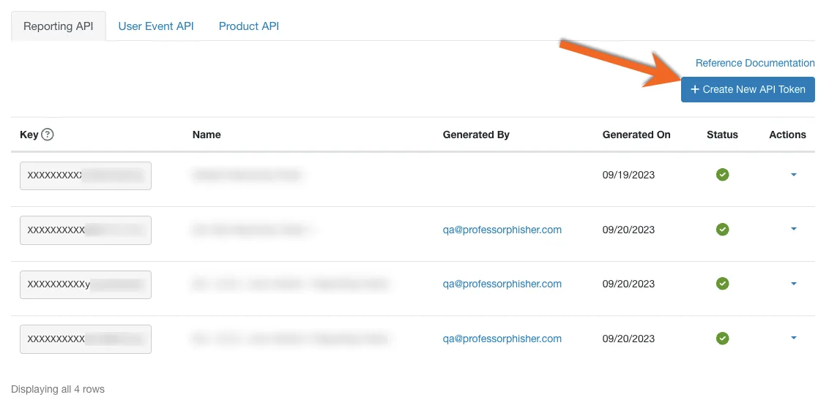The height and width of the screenshot is (408, 829).
Task: Click the green status checkmark in fourth row
Action: (722, 339)
